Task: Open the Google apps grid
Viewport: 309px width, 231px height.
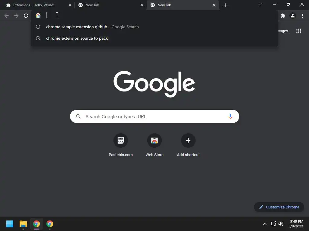Action: (298, 31)
